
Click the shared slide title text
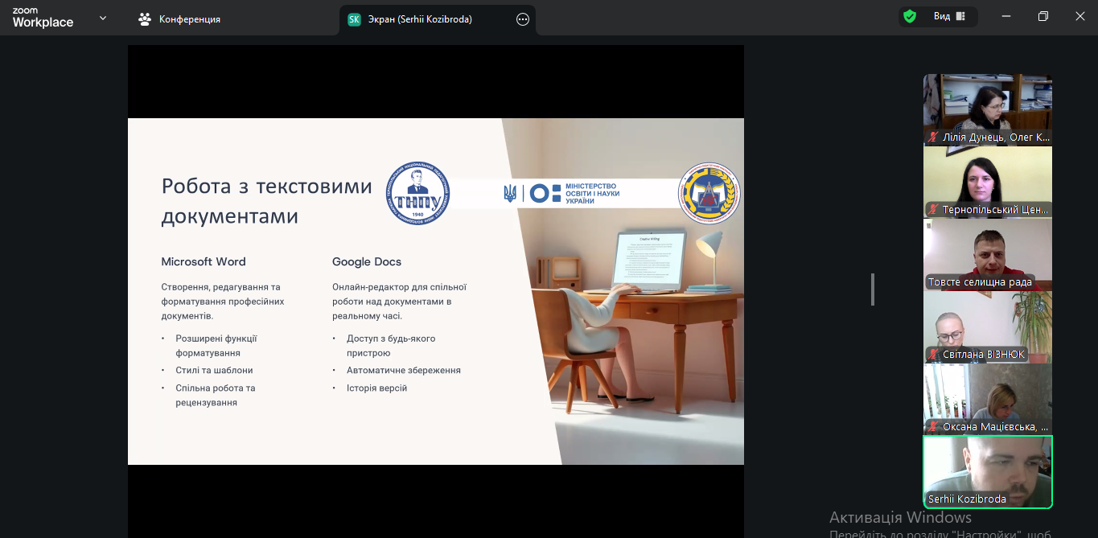click(x=266, y=201)
